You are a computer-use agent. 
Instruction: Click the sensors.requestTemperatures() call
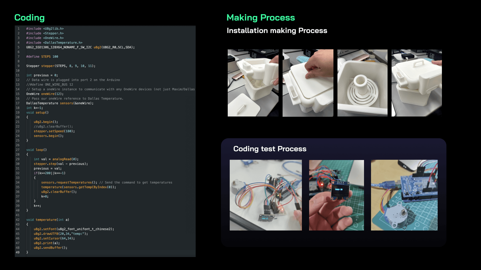coord(69,182)
